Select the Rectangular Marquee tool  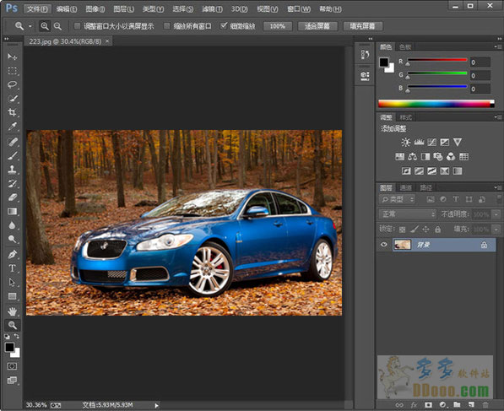(x=12, y=71)
